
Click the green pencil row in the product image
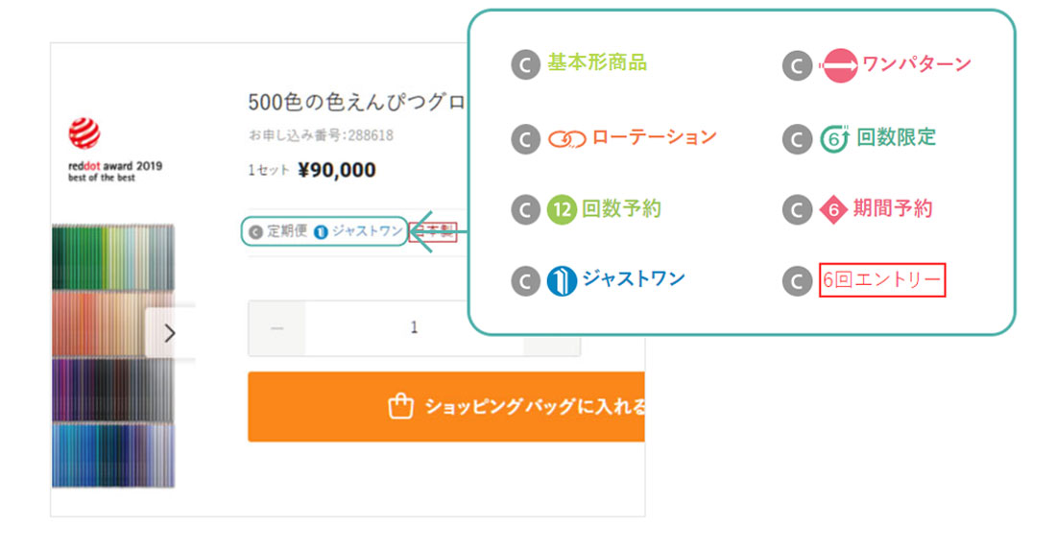pyautogui.click(x=113, y=255)
